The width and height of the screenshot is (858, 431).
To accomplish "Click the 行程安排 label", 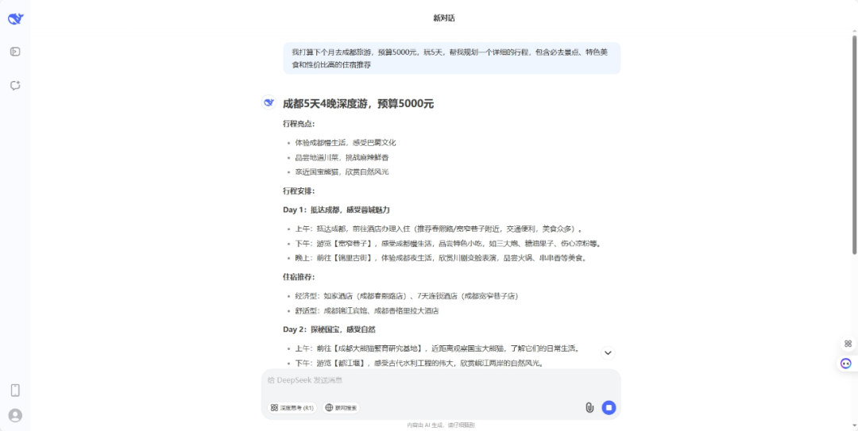I will click(x=299, y=190).
